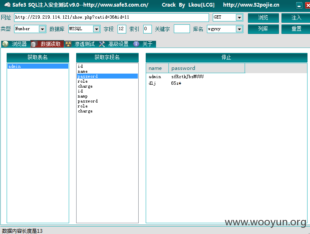
Task: Click the name column header
Action: (x=157, y=68)
